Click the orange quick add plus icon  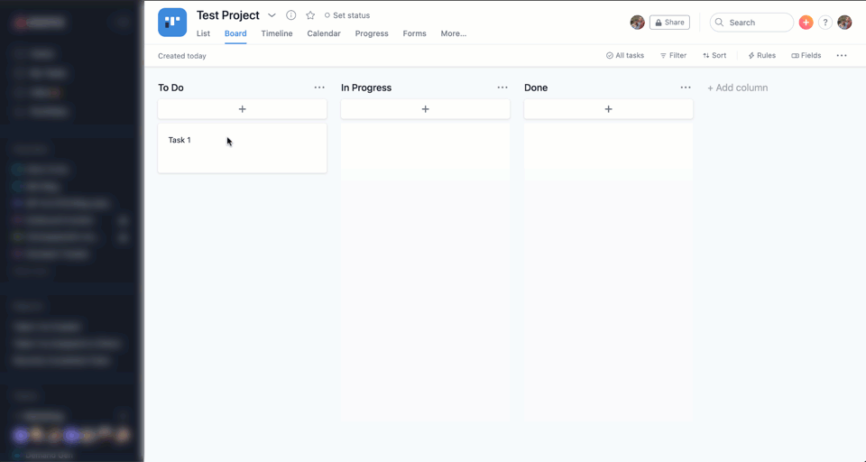pyautogui.click(x=806, y=23)
